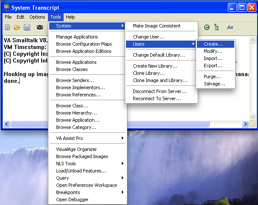258x205 pixels.
Task: Open the Help menu
Action: point(70,17)
